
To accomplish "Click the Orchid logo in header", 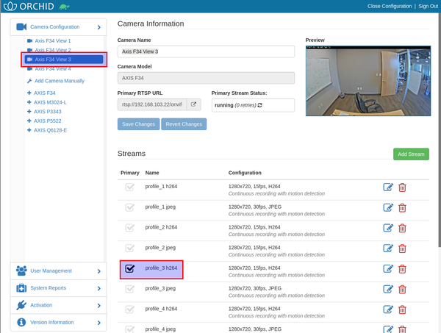I will tap(29, 6).
